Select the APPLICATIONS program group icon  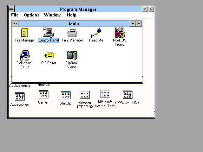tap(128, 94)
